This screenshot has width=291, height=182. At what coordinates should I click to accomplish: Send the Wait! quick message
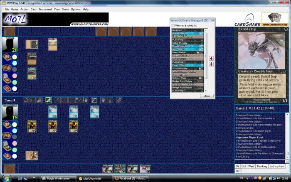tap(251, 166)
